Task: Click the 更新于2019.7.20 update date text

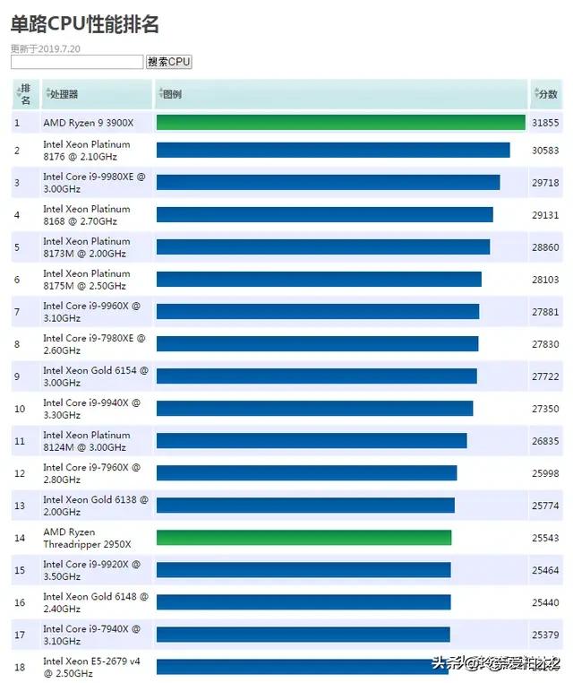Action: 46,48
